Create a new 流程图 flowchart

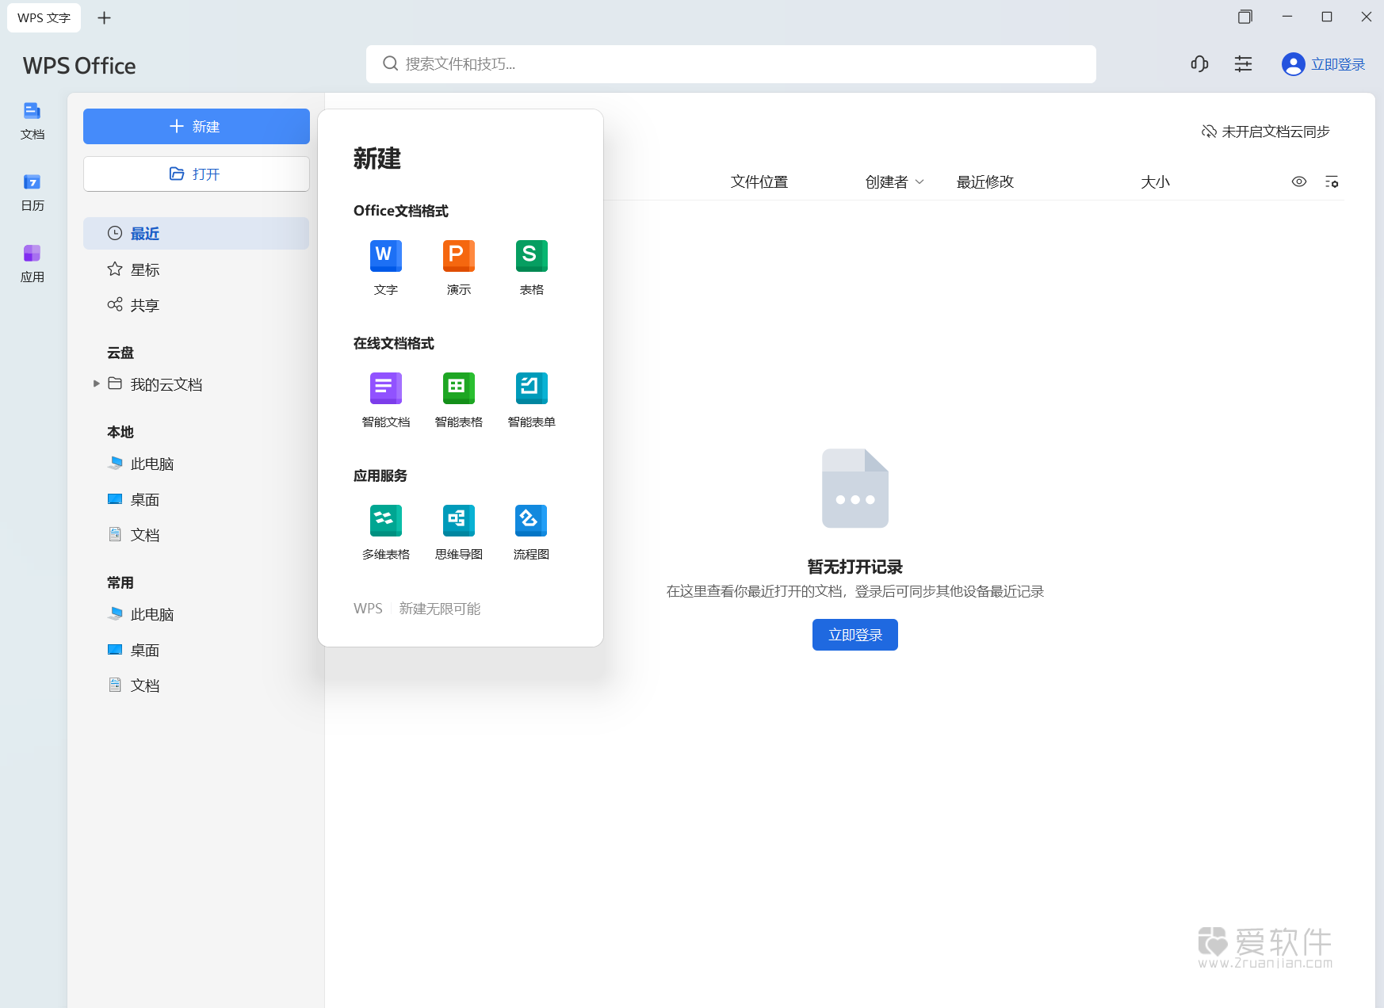coord(532,532)
